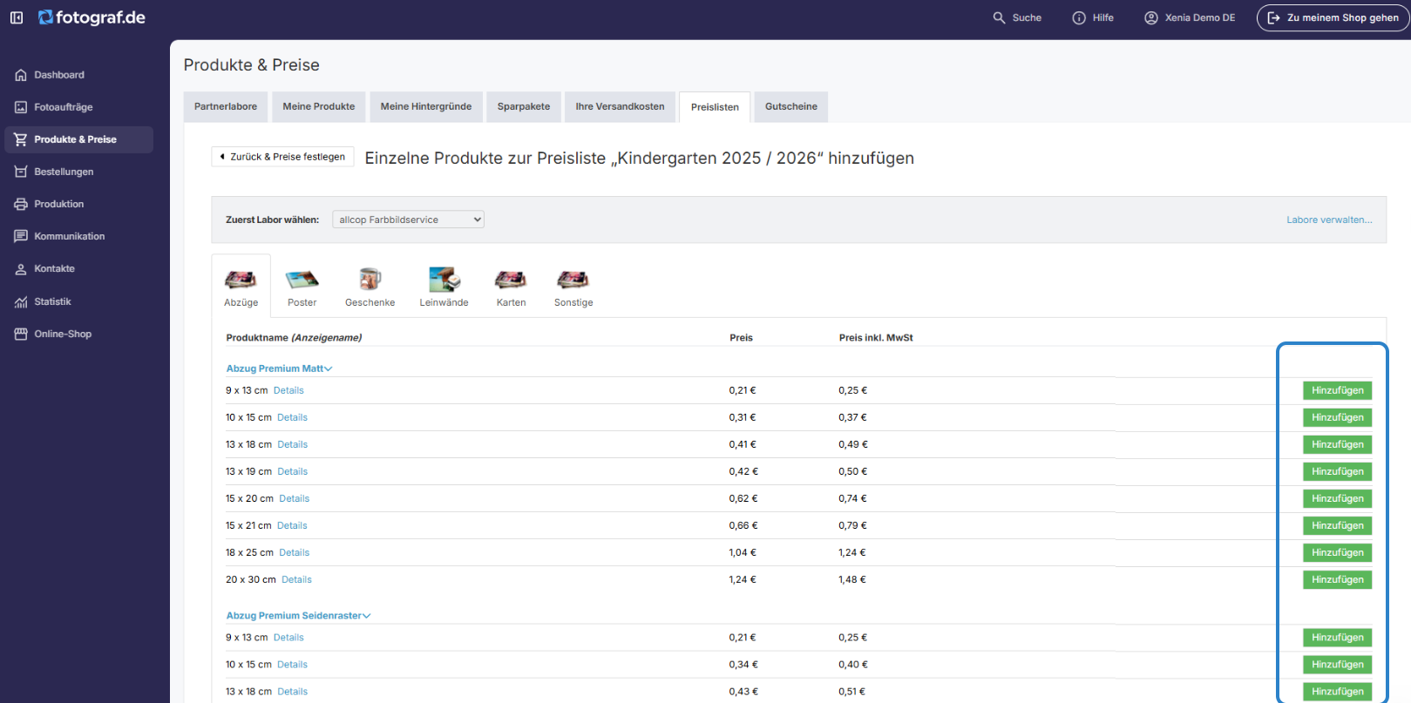Add Matt 9 x 13 cm print
Image resolution: width=1411 pixels, height=703 pixels.
point(1338,390)
